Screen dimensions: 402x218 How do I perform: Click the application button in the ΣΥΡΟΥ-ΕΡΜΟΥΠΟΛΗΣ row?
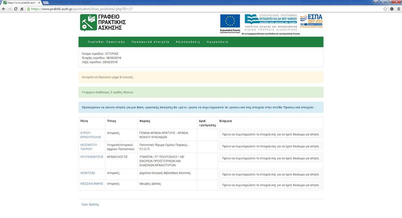(x=270, y=134)
